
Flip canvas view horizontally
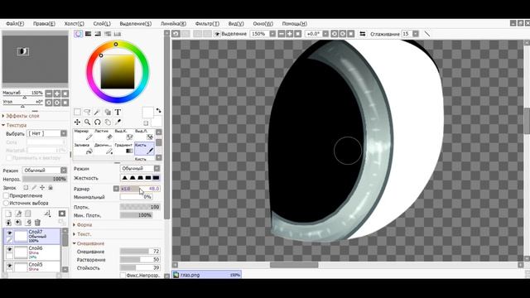(363, 34)
